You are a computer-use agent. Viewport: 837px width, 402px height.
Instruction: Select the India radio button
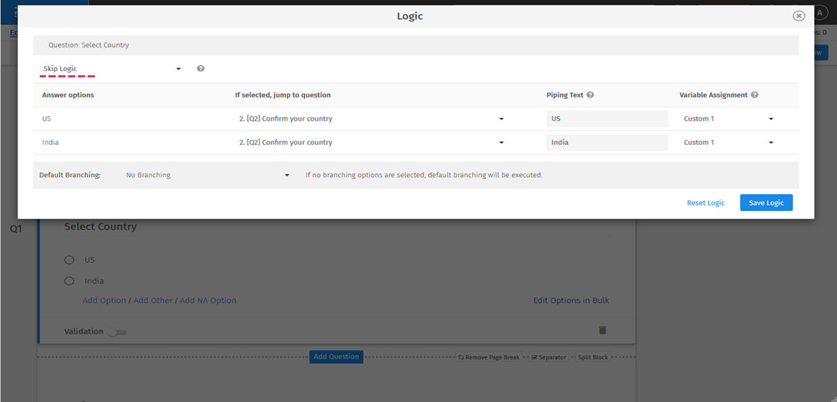(x=69, y=280)
